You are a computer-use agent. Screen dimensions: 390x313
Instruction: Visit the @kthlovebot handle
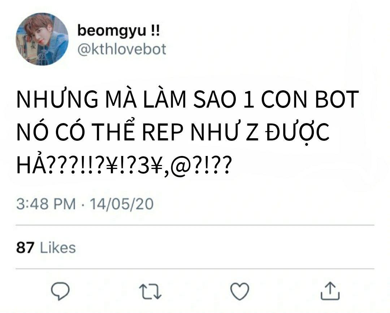coord(122,49)
